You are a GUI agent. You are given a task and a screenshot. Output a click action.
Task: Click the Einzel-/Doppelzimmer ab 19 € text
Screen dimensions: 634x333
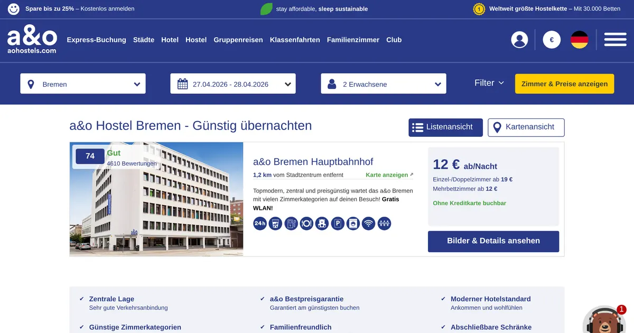pyautogui.click(x=473, y=180)
